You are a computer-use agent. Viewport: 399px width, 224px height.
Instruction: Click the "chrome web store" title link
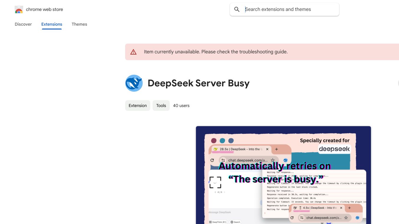[x=45, y=9]
